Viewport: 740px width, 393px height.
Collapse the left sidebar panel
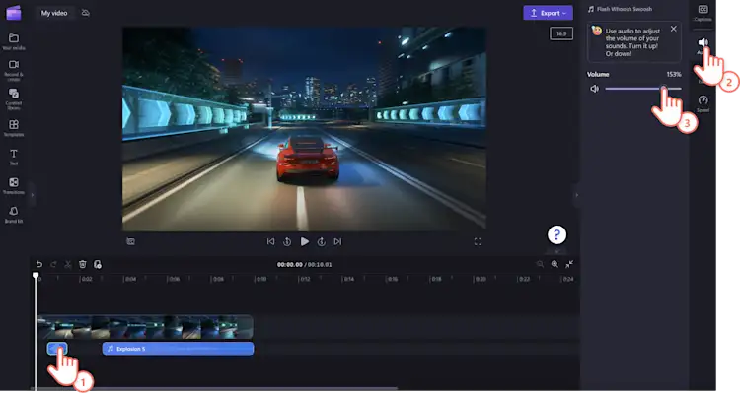tap(33, 195)
